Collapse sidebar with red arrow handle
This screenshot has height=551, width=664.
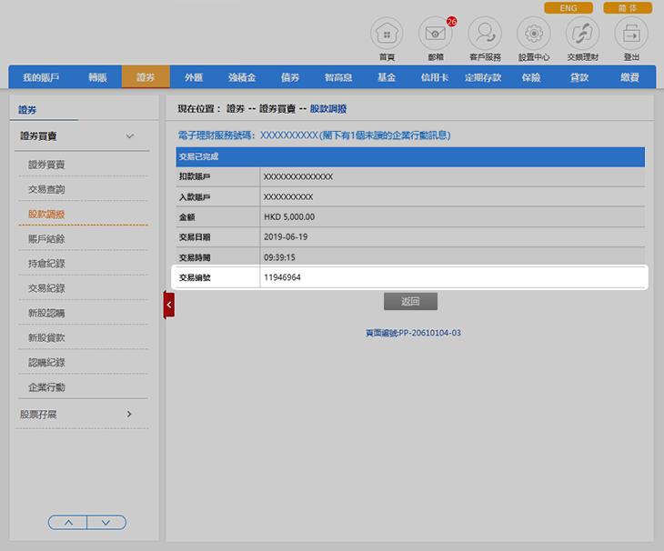click(169, 305)
